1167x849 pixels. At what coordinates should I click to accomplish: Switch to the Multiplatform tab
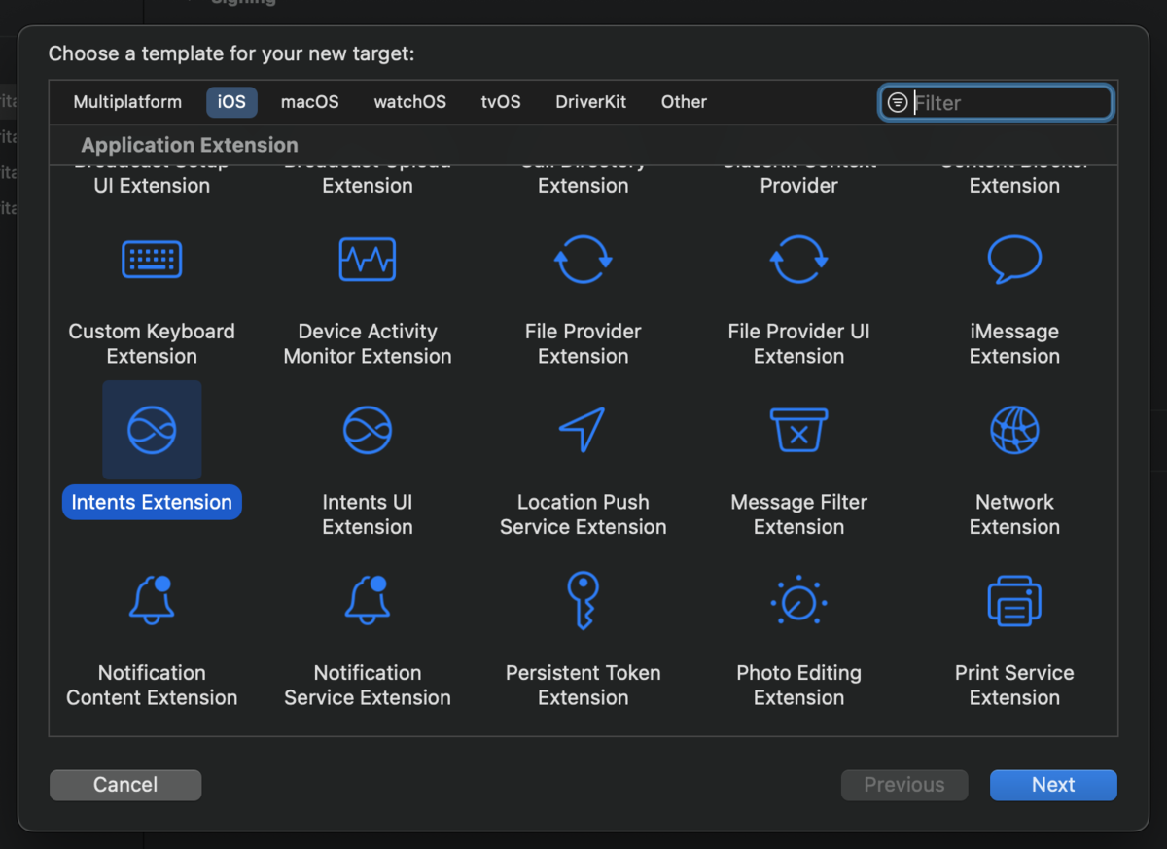pos(127,102)
